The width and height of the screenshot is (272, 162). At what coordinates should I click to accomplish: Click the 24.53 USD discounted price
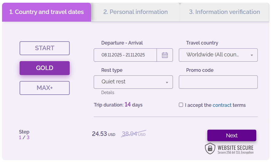(x=103, y=134)
